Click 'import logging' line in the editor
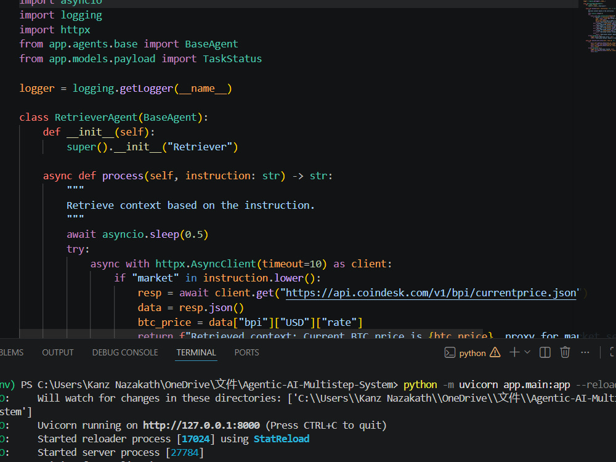The width and height of the screenshot is (616, 462). (60, 15)
